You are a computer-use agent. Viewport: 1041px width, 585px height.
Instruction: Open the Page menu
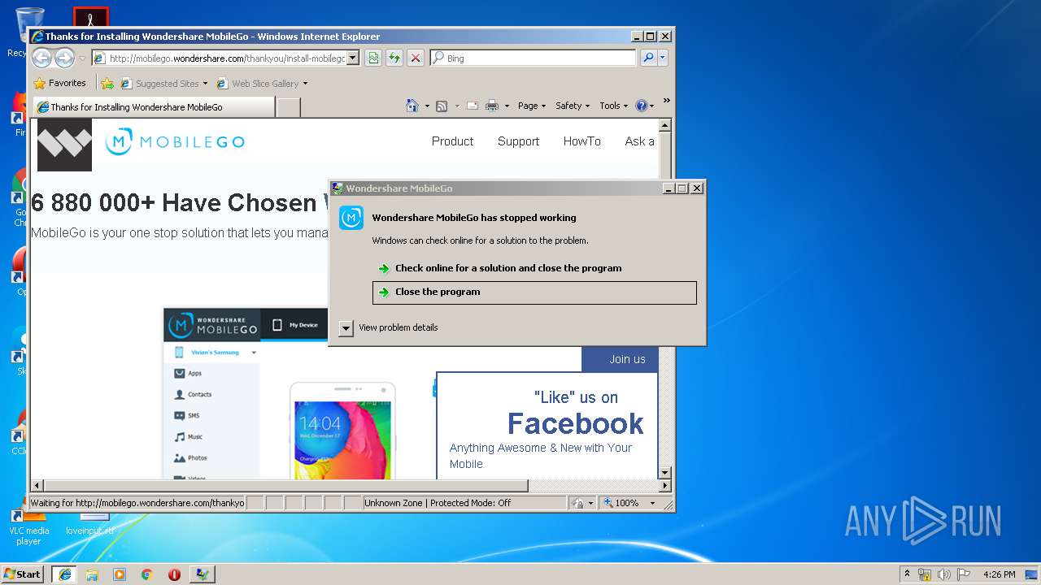click(x=532, y=106)
